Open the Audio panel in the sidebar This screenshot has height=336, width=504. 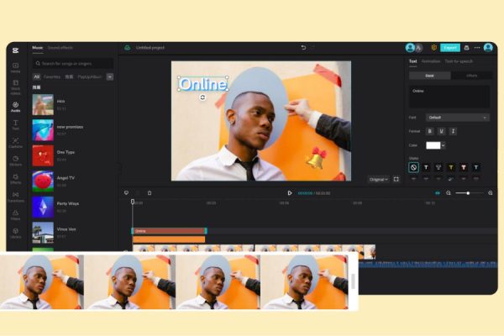pos(16,107)
